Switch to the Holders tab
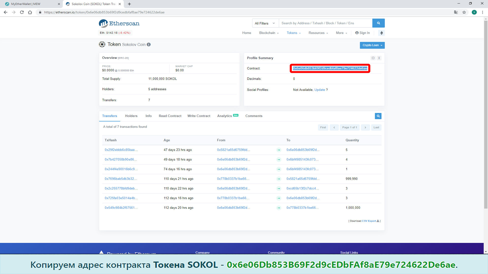 [131, 116]
